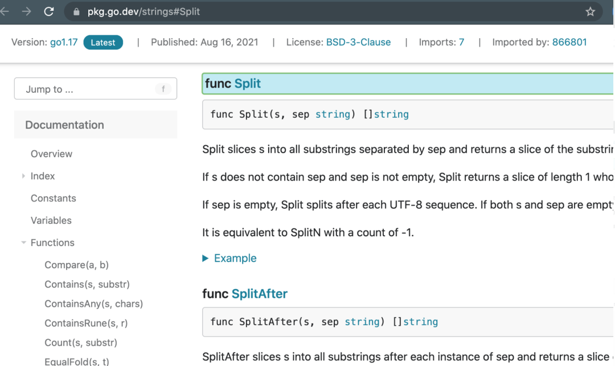Screen dimensions: 615x366
Task: Open the BSD-3-Clause license link
Action: tap(358, 42)
